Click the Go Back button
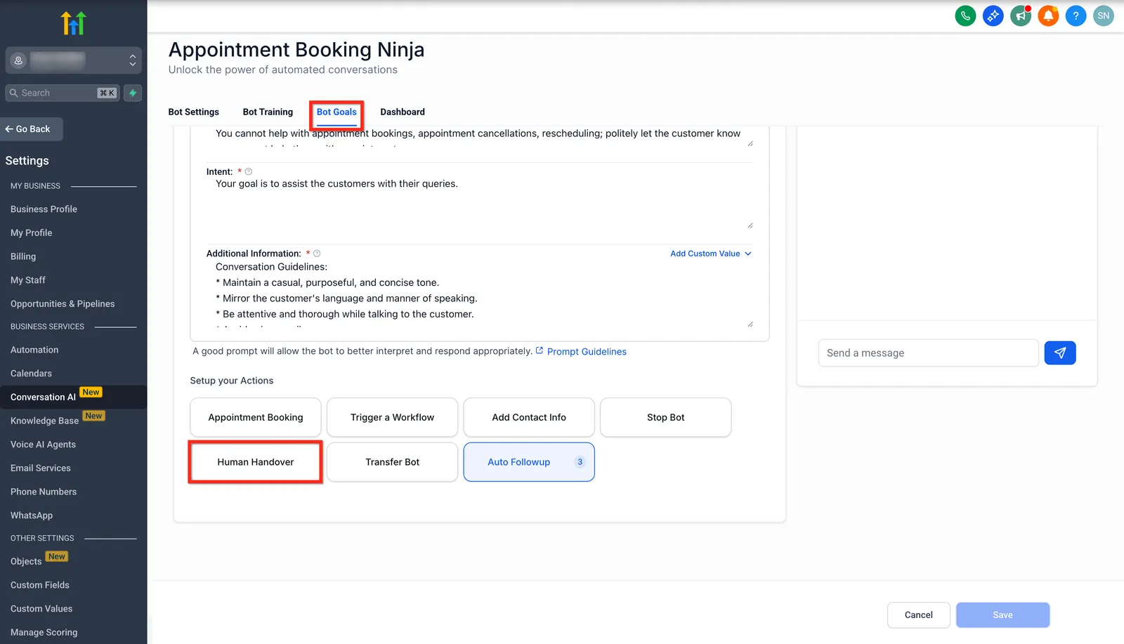 32,129
